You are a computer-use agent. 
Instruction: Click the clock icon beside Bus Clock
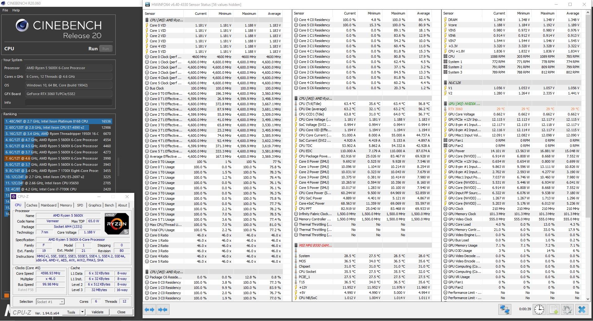[x=147, y=88]
